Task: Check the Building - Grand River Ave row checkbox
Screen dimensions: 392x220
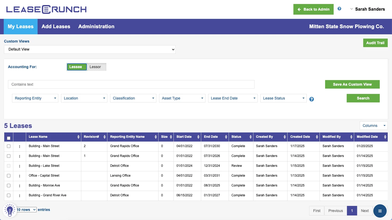Action: pos(9,195)
